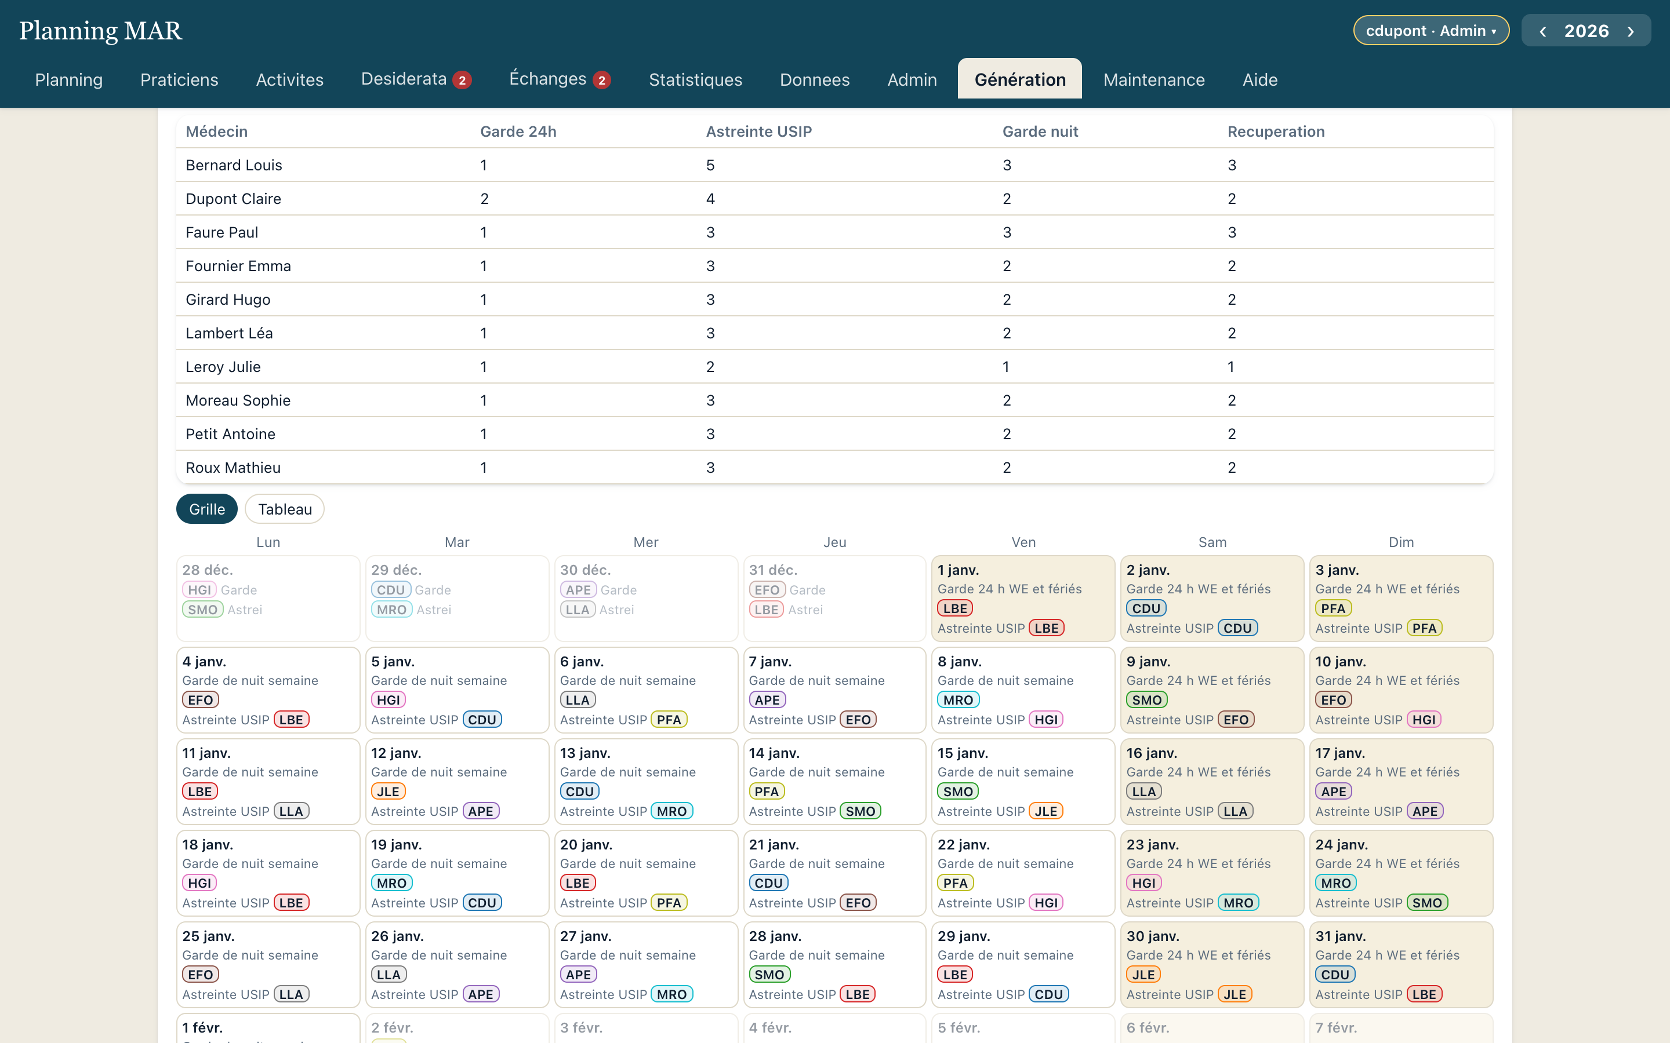Switch to Tableau view
Image resolution: width=1670 pixels, height=1043 pixels.
point(285,509)
